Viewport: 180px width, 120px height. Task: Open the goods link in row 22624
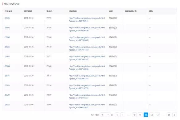coord(87,106)
